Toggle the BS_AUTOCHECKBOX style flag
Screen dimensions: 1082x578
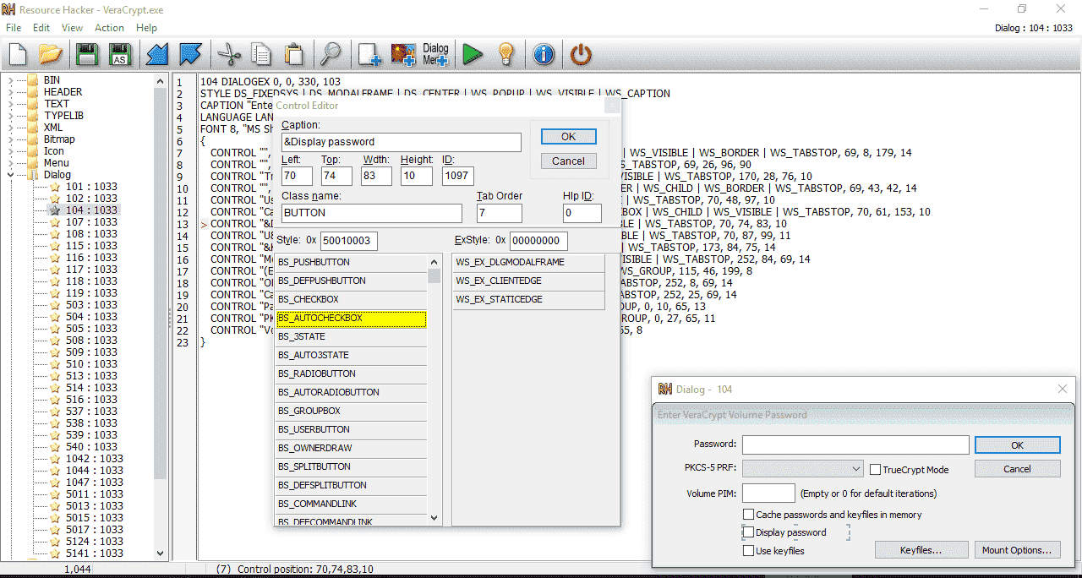[x=351, y=319]
